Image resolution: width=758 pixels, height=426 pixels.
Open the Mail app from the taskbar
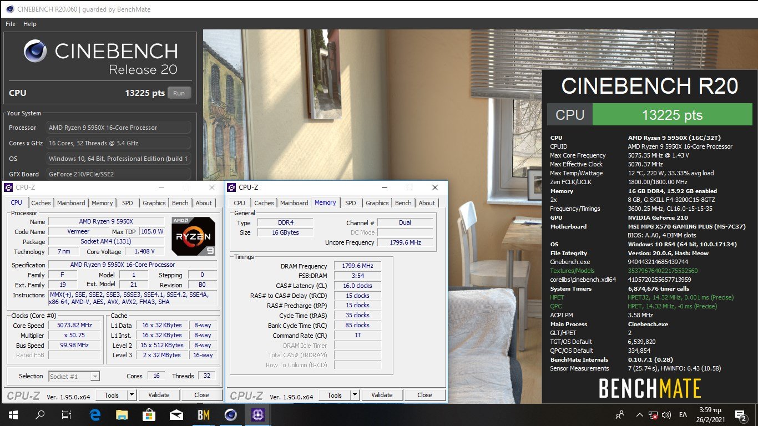point(176,414)
